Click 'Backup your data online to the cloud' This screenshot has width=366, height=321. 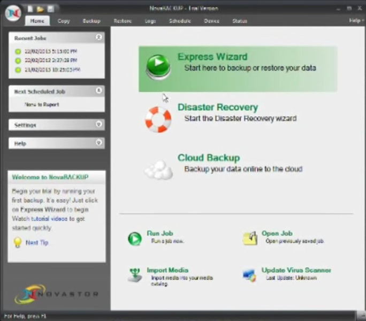[x=243, y=169]
